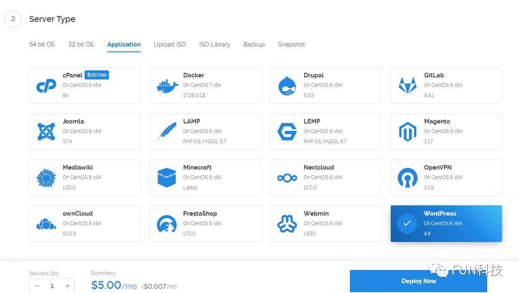The height and width of the screenshot is (293, 519).
Task: Pick the GitLab fox icon
Action: pos(408,86)
